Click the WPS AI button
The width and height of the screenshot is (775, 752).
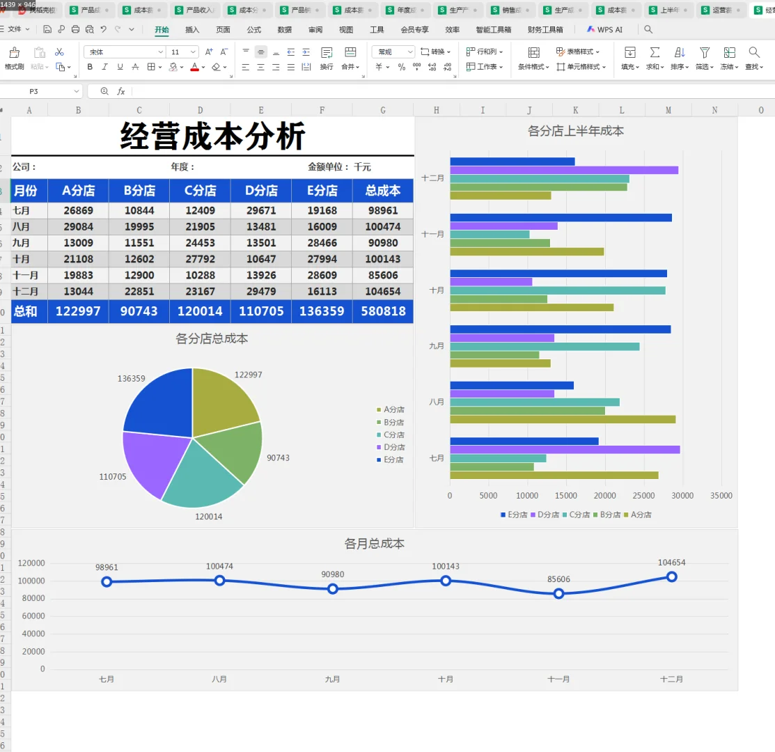click(604, 30)
